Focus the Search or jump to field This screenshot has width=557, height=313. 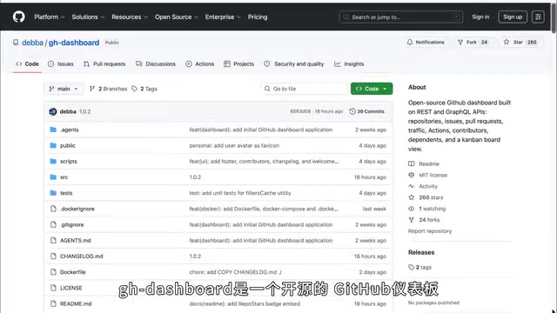[x=401, y=17]
